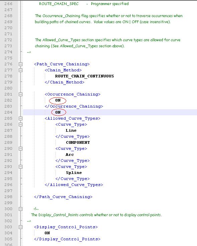Collapse the first Curve_Type fold on line 286
The height and width of the screenshot is (246, 197).
pos(20,124)
